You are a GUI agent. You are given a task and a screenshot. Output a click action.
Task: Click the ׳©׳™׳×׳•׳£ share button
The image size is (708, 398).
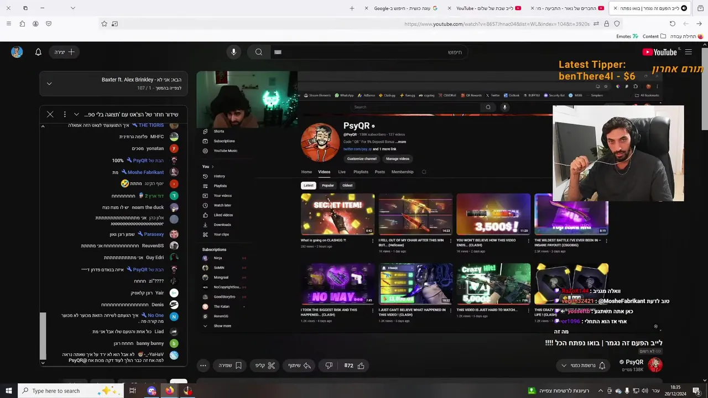[299, 365]
